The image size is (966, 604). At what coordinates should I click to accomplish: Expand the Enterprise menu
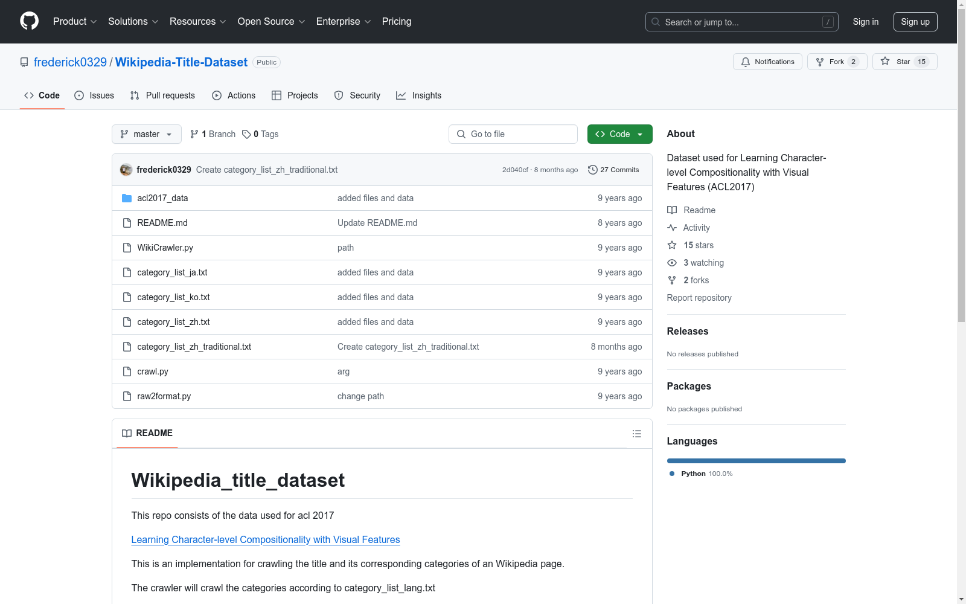coord(344,22)
